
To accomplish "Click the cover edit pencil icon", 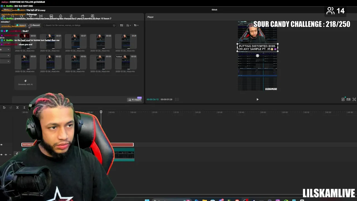I will (17, 154).
